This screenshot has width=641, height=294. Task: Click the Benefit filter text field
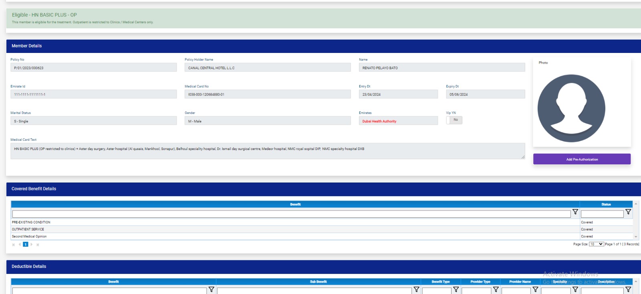click(x=291, y=214)
